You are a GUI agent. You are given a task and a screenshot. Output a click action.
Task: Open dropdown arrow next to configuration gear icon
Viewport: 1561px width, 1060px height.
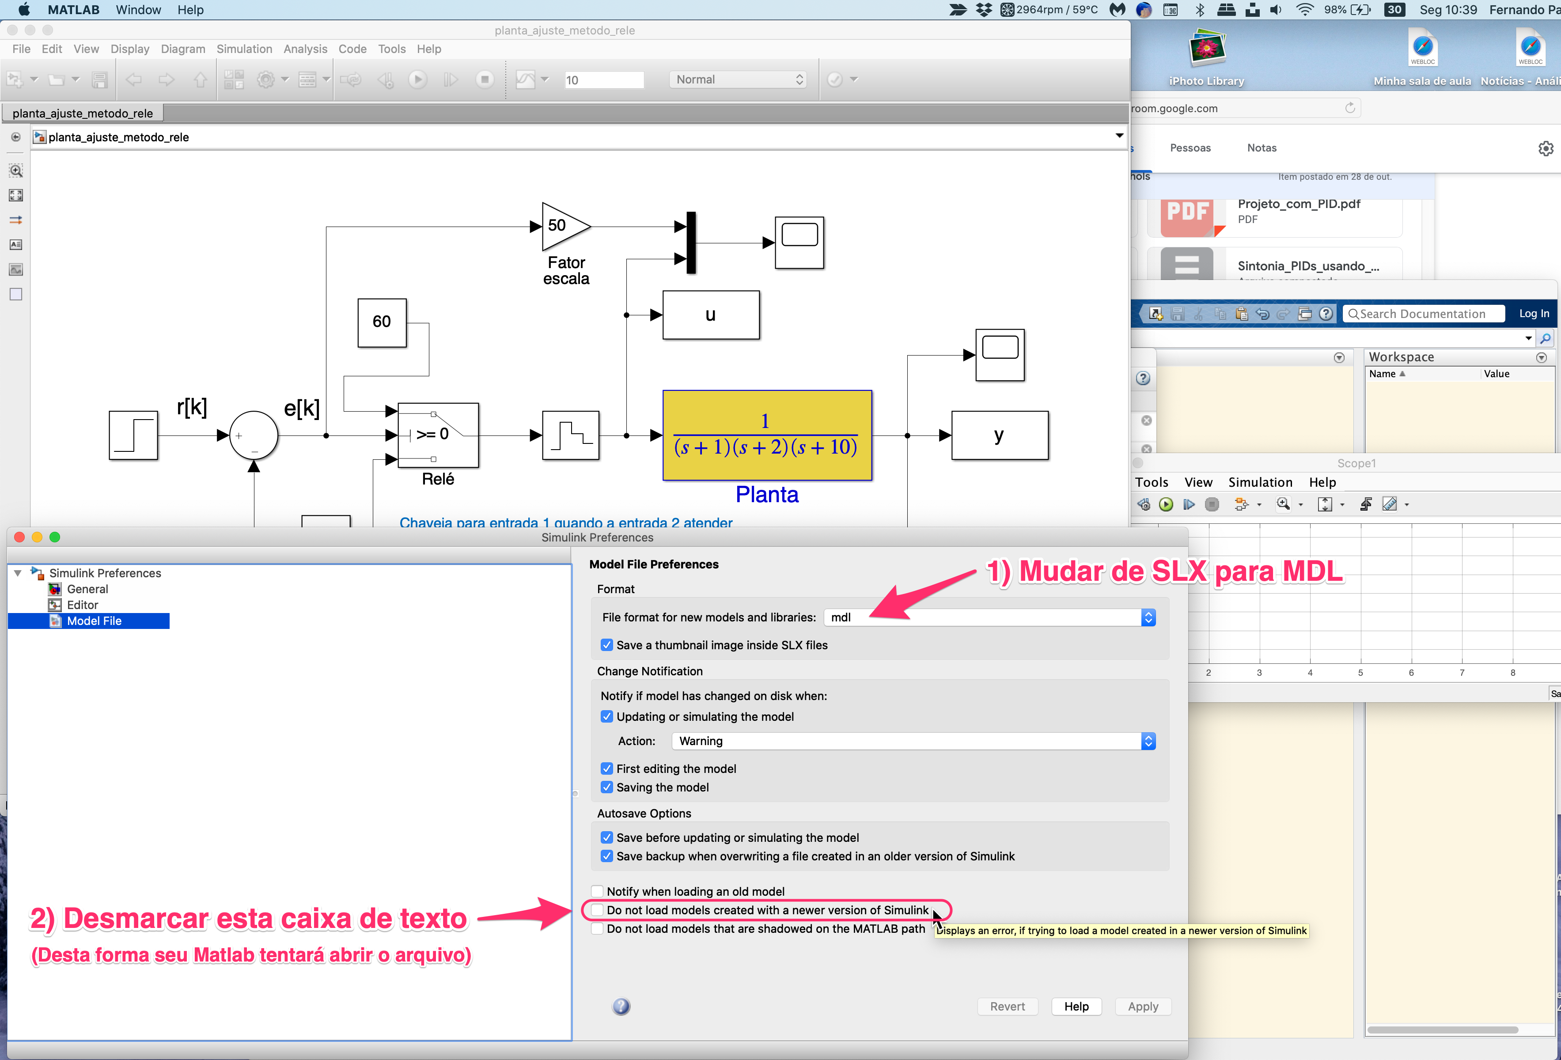285,80
